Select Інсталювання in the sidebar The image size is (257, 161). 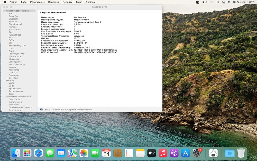pyautogui.click(x=15, y=102)
